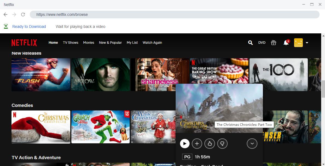The image size is (325, 166).
Task: Click the Comedies row heading
Action: [22, 105]
